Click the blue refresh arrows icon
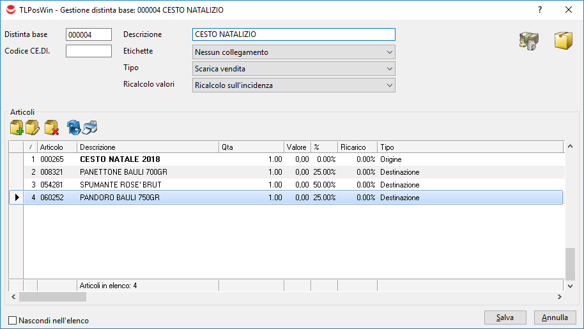Image resolution: width=584 pixels, height=329 pixels. [x=73, y=128]
